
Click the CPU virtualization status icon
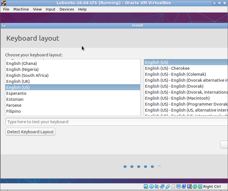(x=189, y=186)
